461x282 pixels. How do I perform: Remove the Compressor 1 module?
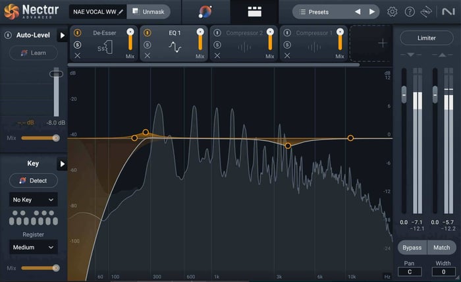(x=287, y=55)
